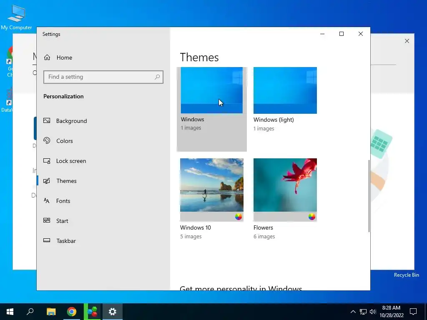Screen dimensions: 427x320
Task: Click the 'Windows 10' theme label
Action: click(x=195, y=227)
